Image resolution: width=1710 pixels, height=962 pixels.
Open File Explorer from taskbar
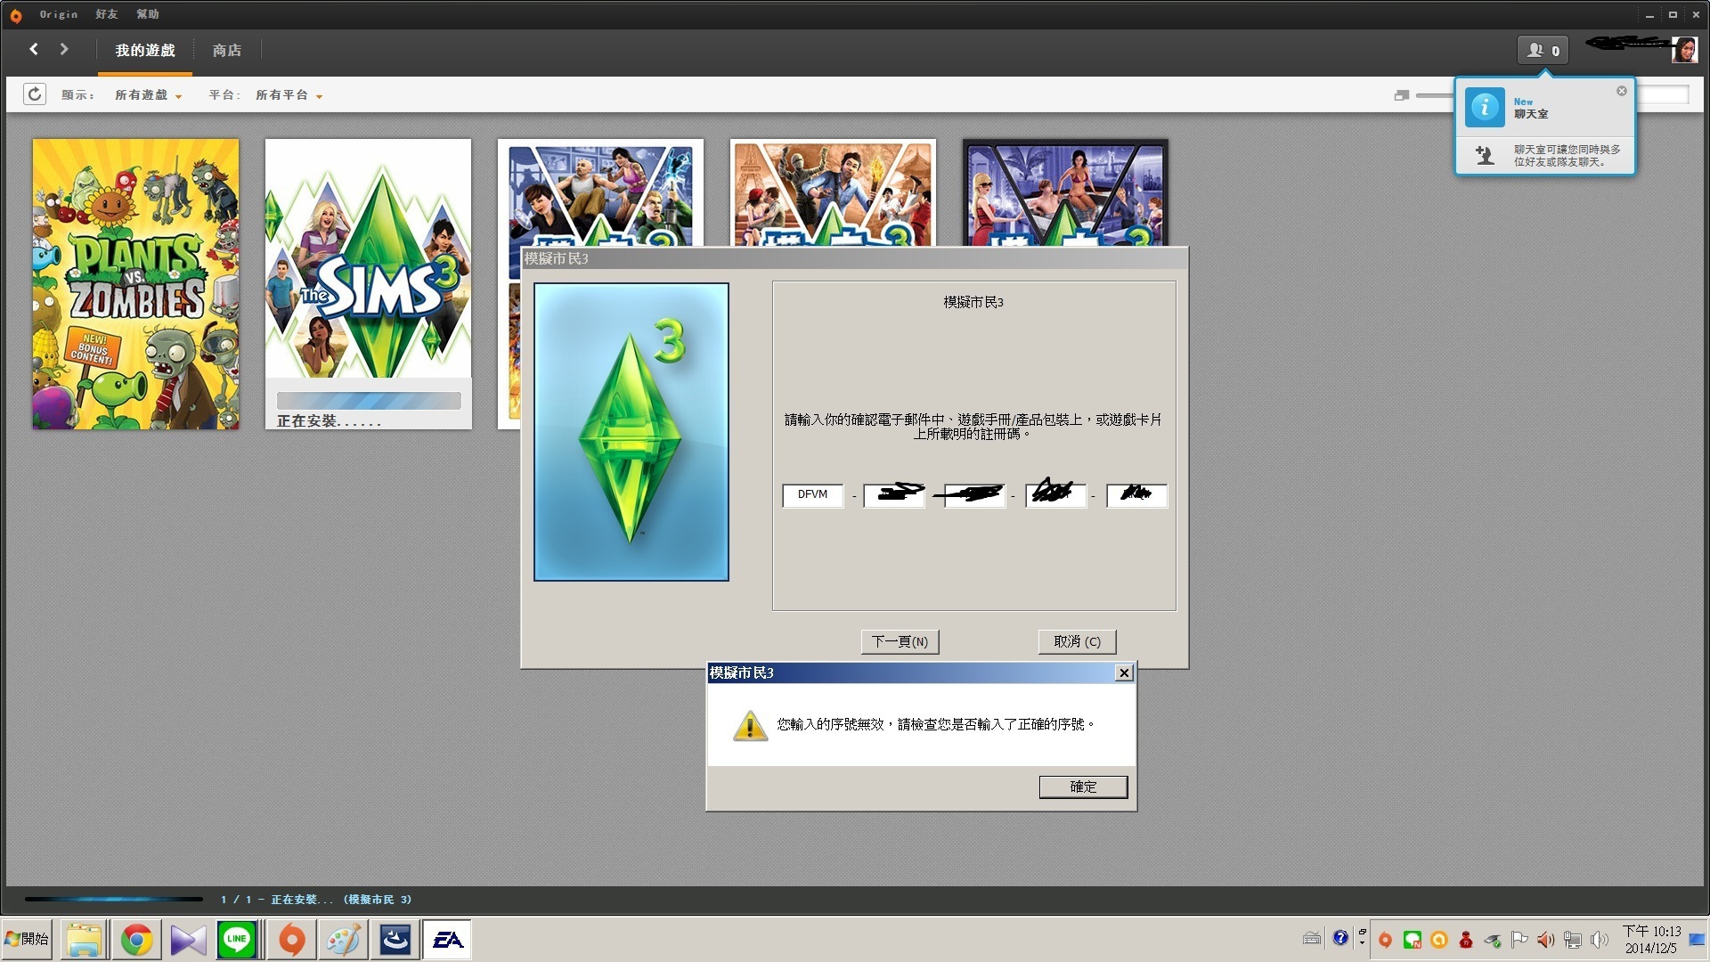(x=85, y=940)
